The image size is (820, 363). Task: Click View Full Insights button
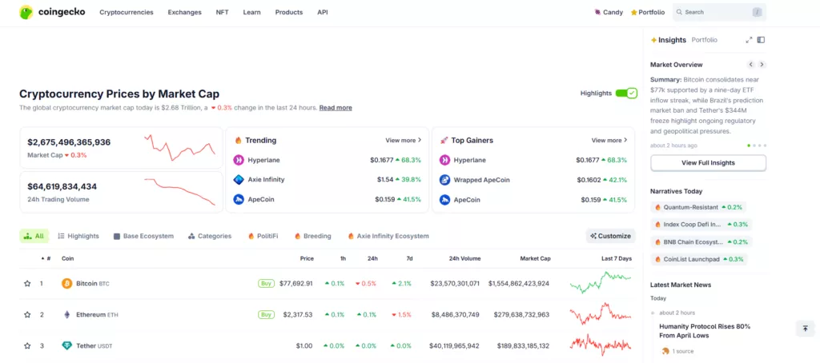coord(708,163)
